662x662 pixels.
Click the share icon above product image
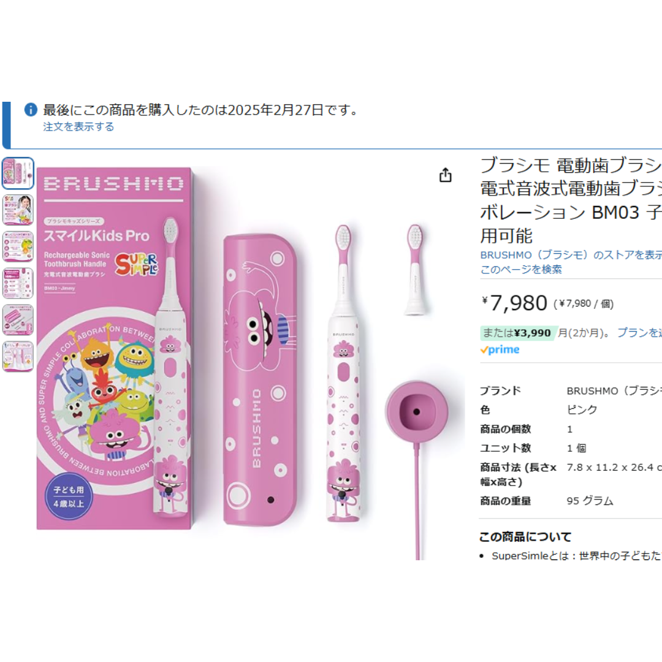(x=446, y=175)
